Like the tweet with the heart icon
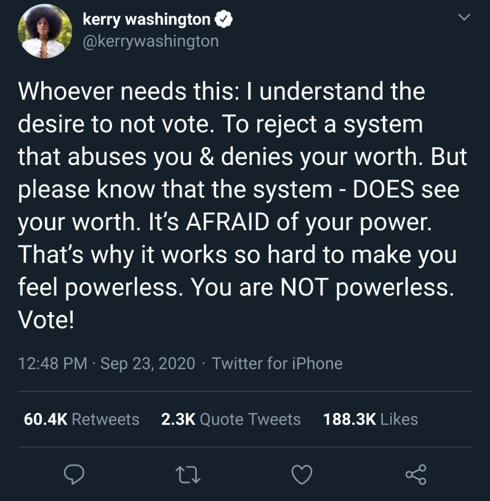 302,473
